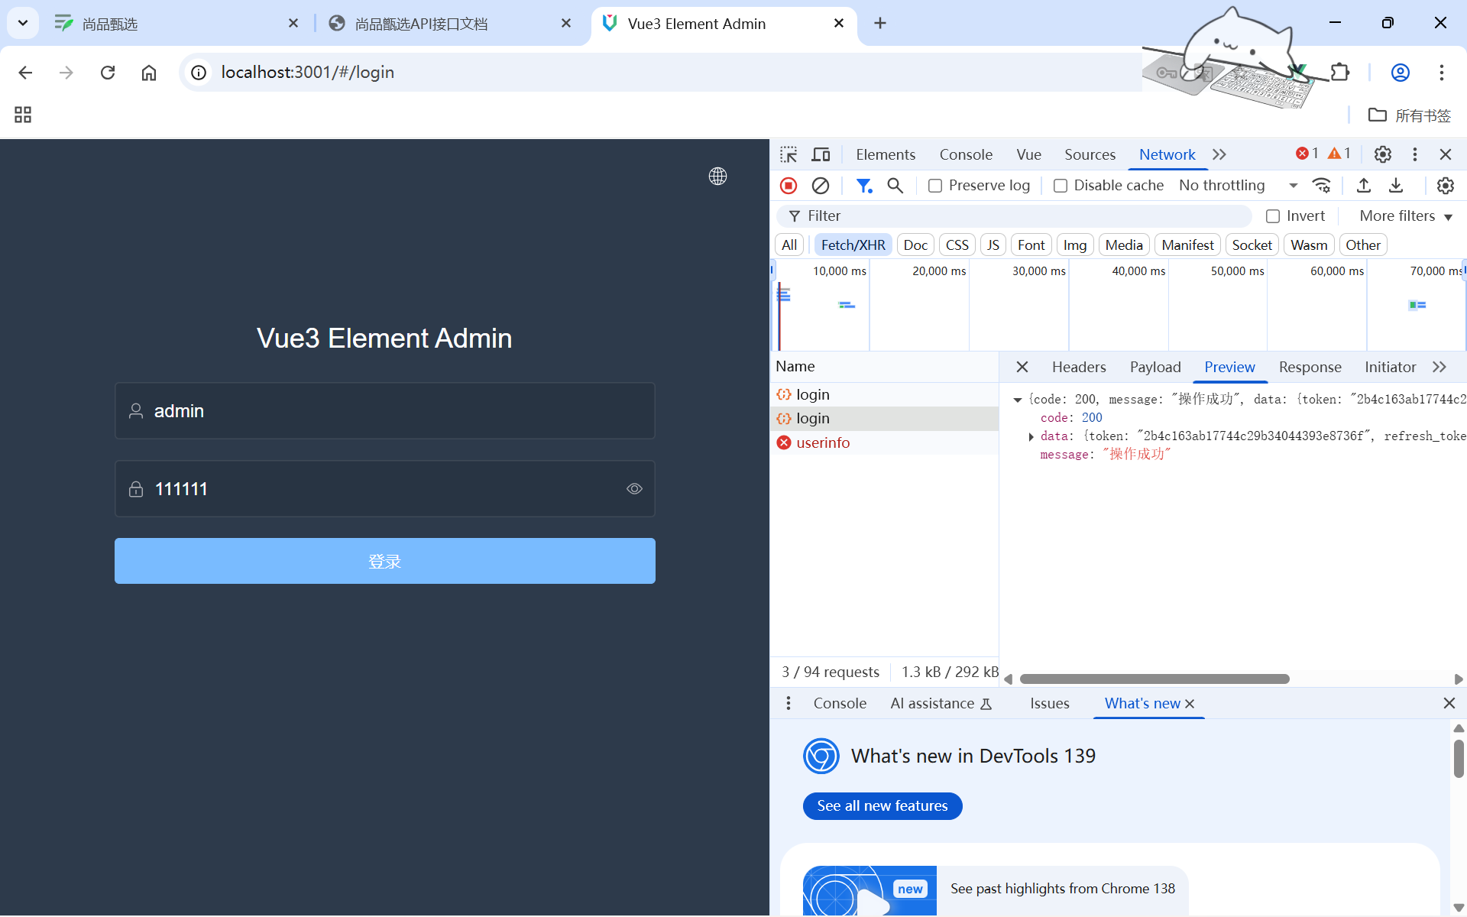Open the tab search dropdown arrow
Viewport: 1467px width, 917px height.
tap(23, 23)
